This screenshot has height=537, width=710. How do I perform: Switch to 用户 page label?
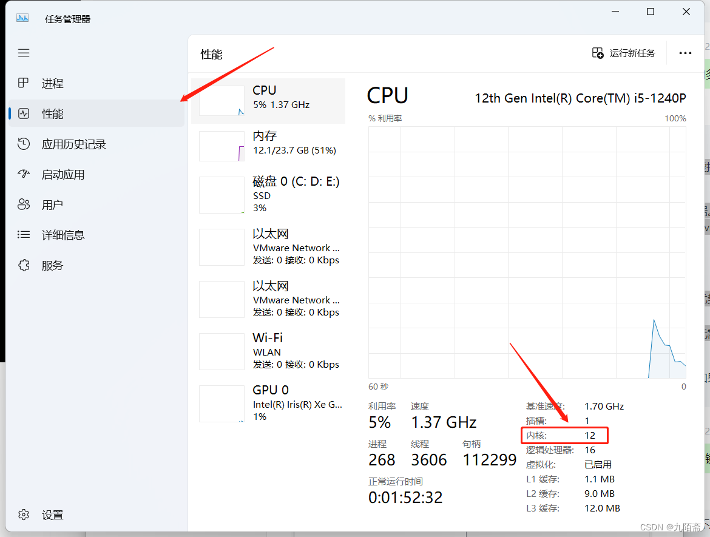coord(52,204)
